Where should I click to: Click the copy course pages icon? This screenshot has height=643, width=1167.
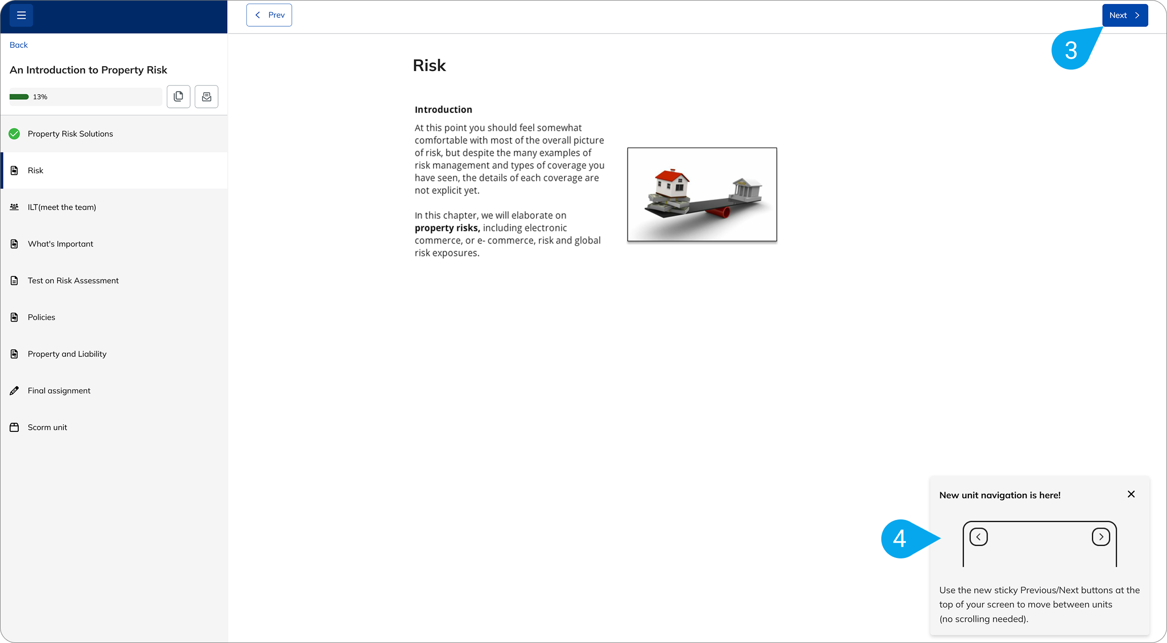178,96
